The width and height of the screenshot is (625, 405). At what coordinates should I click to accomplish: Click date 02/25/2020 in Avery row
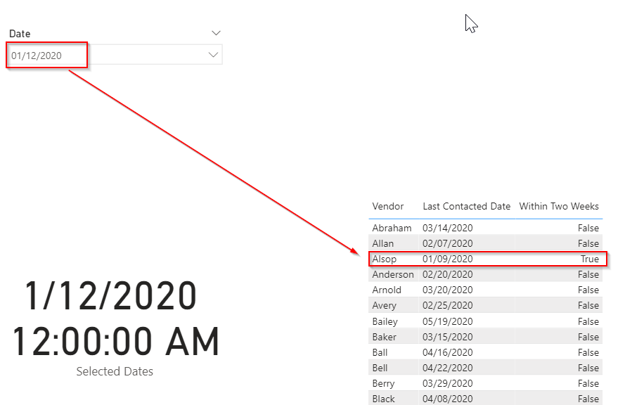click(448, 306)
